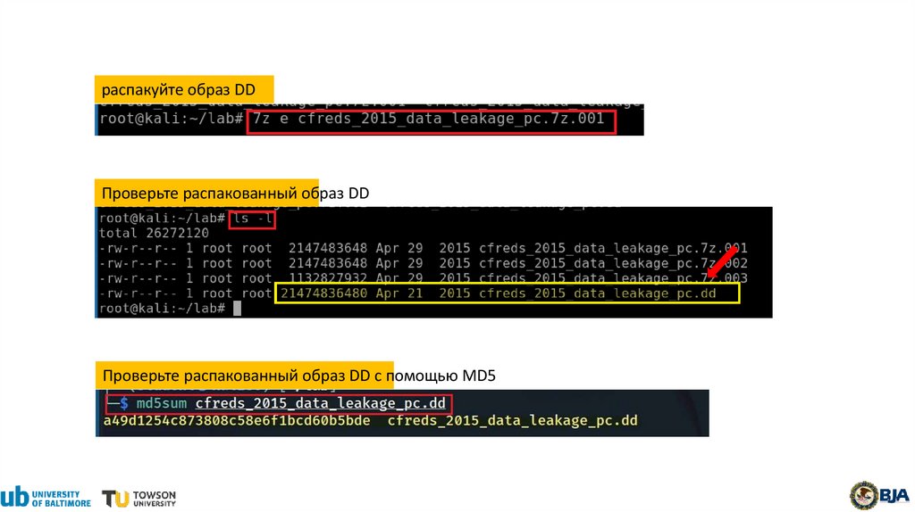Click the root@kali:~/lab# prompt in the first terminal
This screenshot has height=512, width=915.
click(x=171, y=119)
